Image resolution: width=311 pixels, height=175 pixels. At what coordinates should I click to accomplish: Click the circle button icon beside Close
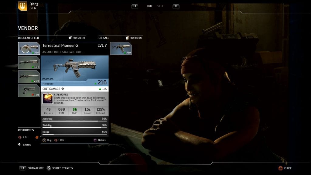pos(280,168)
